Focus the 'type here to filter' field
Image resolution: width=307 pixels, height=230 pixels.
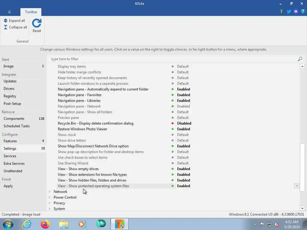coord(173,59)
